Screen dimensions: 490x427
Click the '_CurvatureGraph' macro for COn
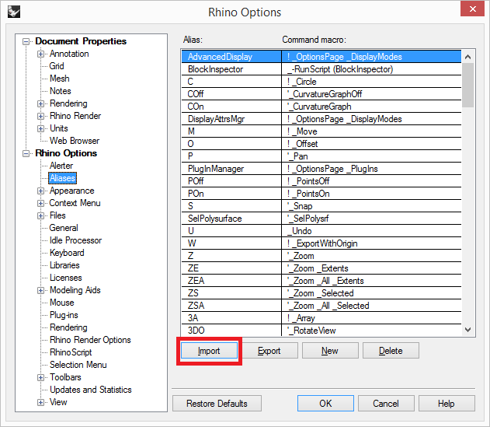371,107
